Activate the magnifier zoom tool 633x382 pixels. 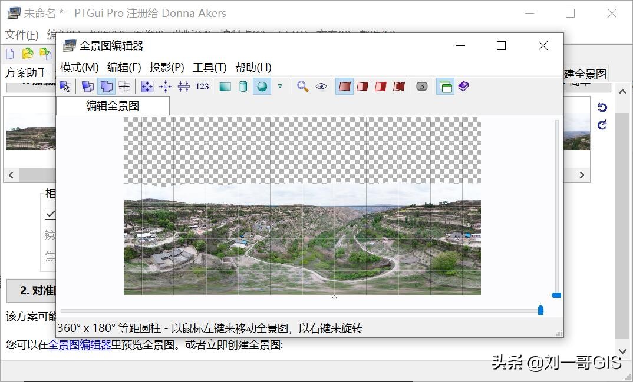pyautogui.click(x=302, y=86)
